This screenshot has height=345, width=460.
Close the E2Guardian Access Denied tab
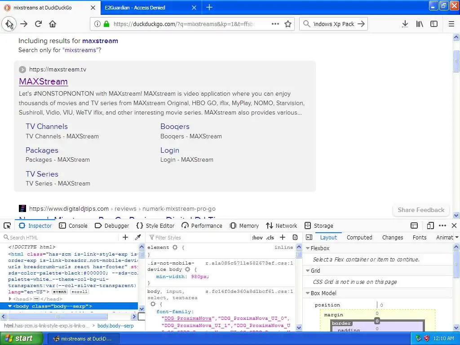pyautogui.click(x=194, y=8)
